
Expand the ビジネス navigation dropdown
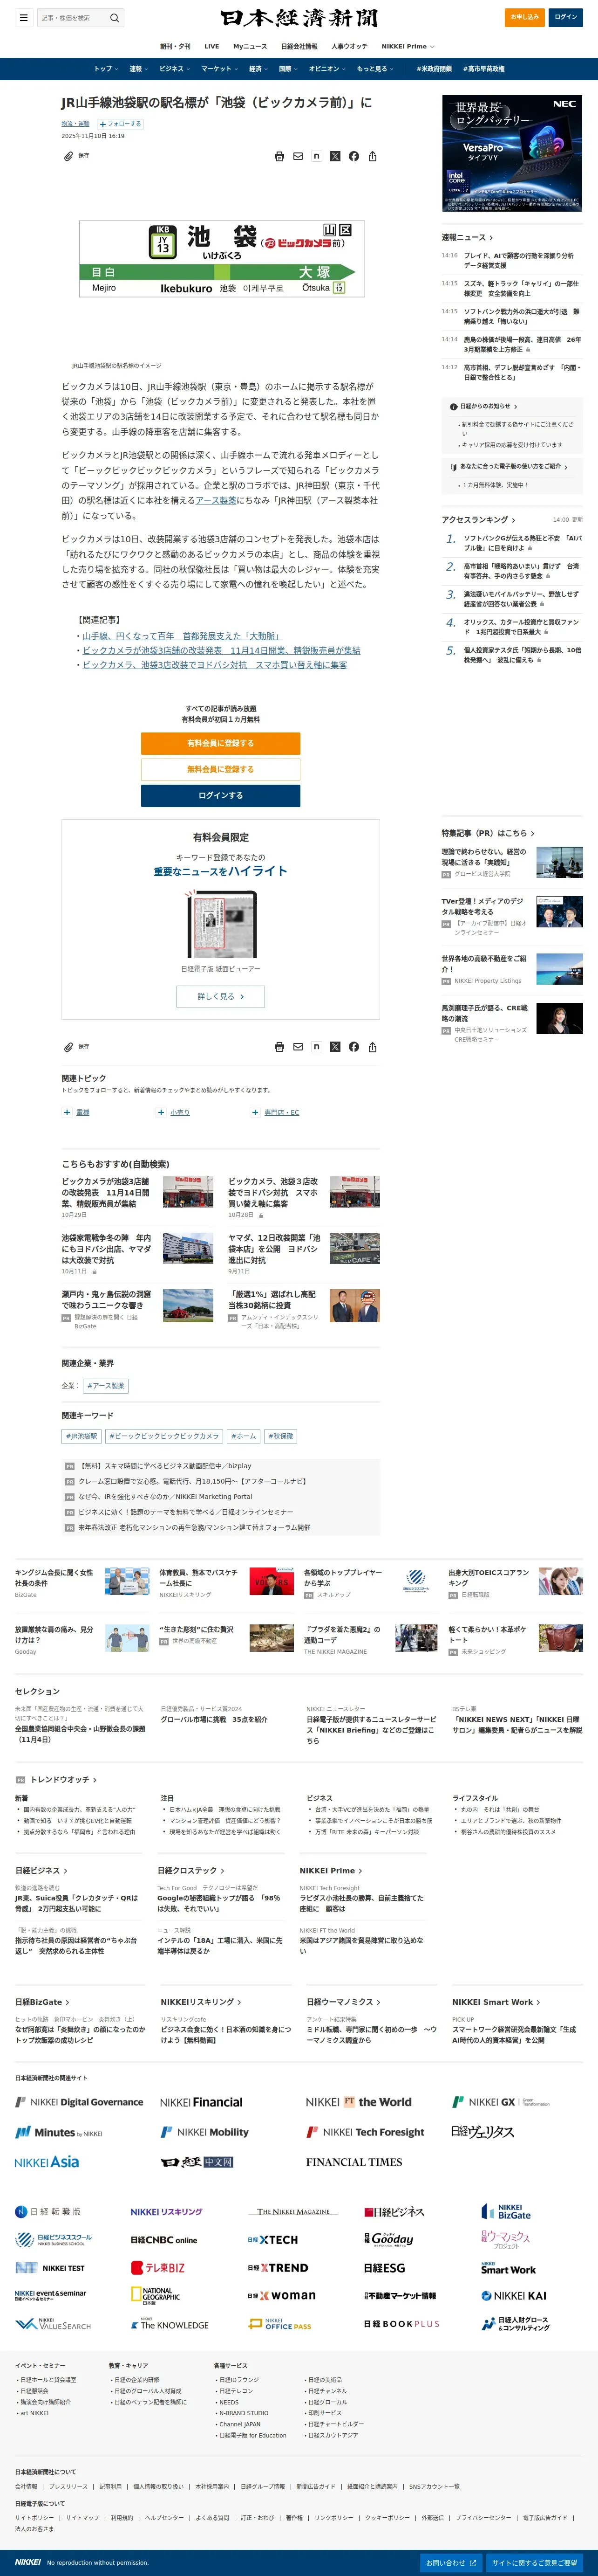click(x=175, y=69)
